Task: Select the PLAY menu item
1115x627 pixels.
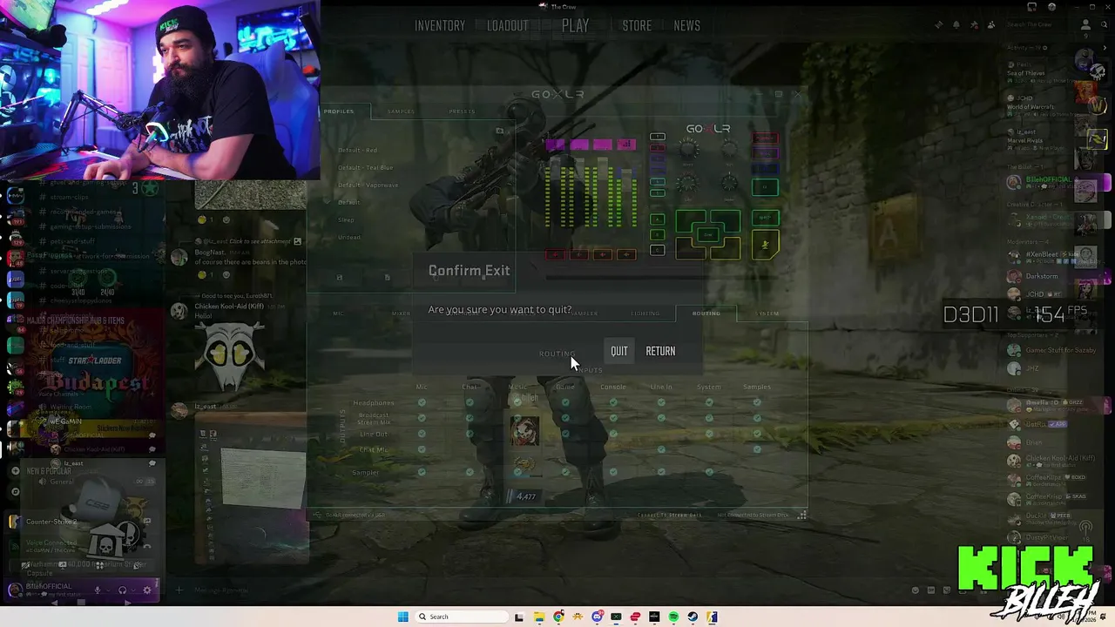Action: [575, 26]
